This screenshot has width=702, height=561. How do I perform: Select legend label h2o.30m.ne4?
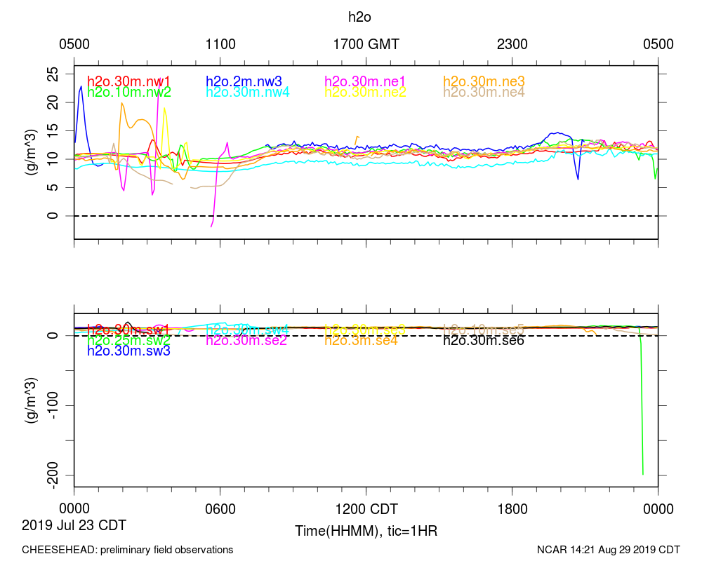484,92
